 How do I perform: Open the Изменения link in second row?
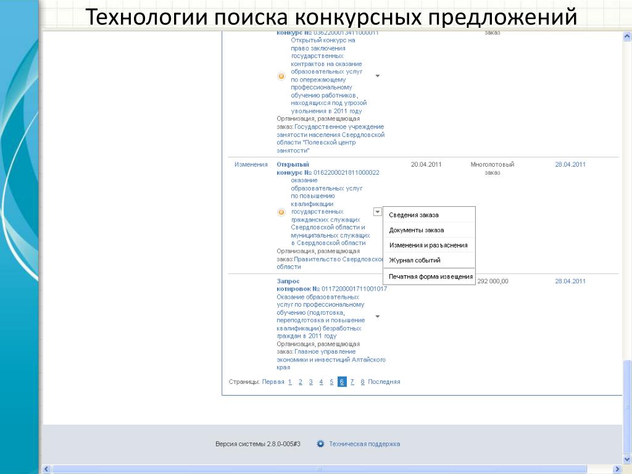pyautogui.click(x=251, y=164)
